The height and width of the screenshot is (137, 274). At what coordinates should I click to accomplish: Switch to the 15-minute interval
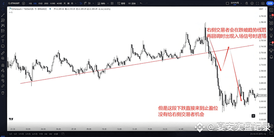click(x=40, y=3)
